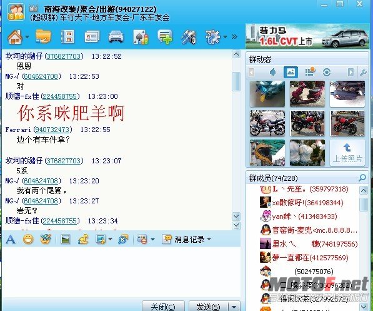
Task: Open the group games cards icon
Action: click(141, 37)
